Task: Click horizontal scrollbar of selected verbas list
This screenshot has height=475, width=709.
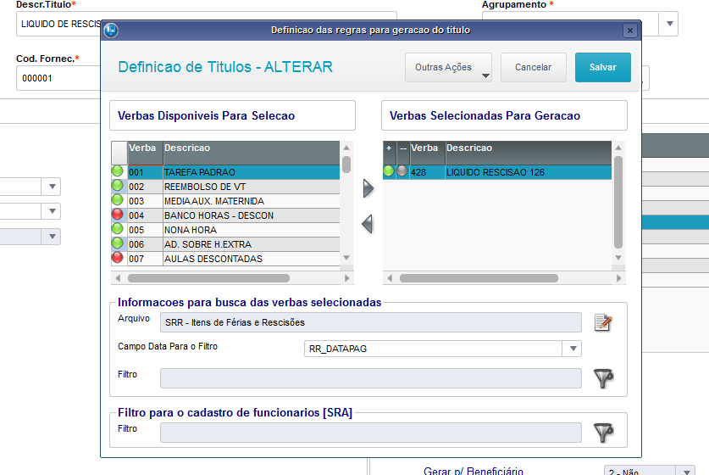Action: click(479, 278)
